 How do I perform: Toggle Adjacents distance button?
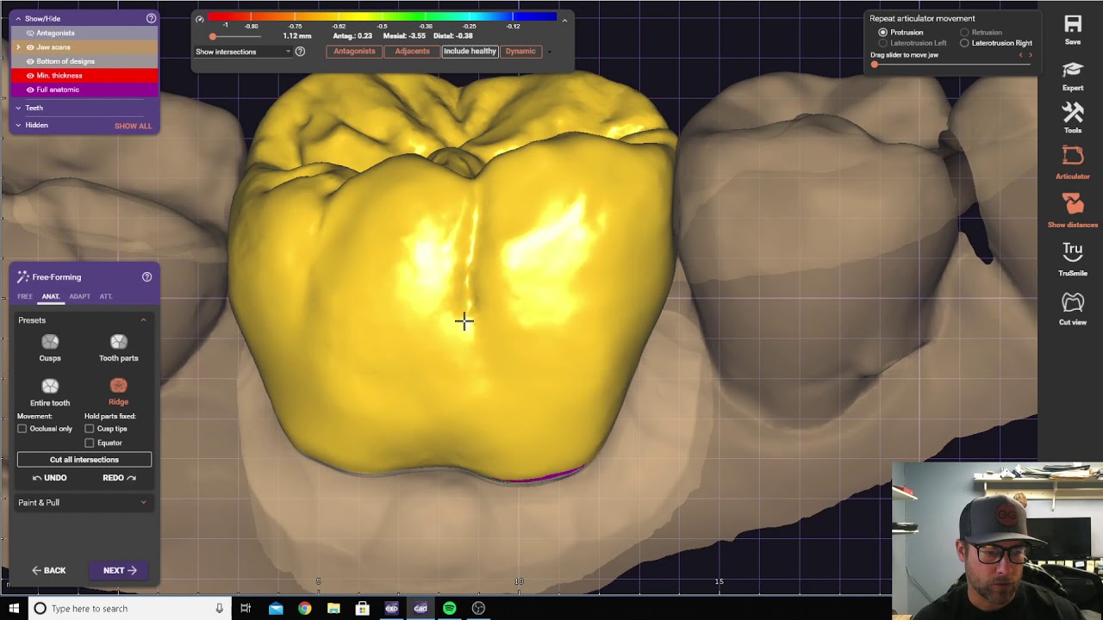(412, 52)
